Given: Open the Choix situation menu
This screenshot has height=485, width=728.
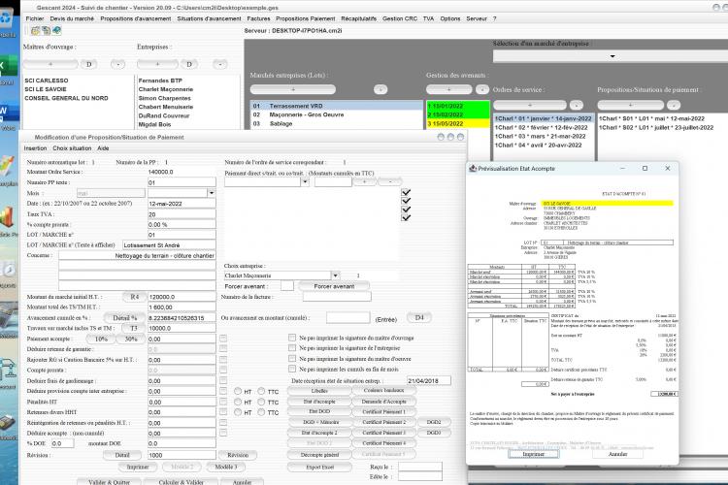Looking at the screenshot, I should [72, 148].
